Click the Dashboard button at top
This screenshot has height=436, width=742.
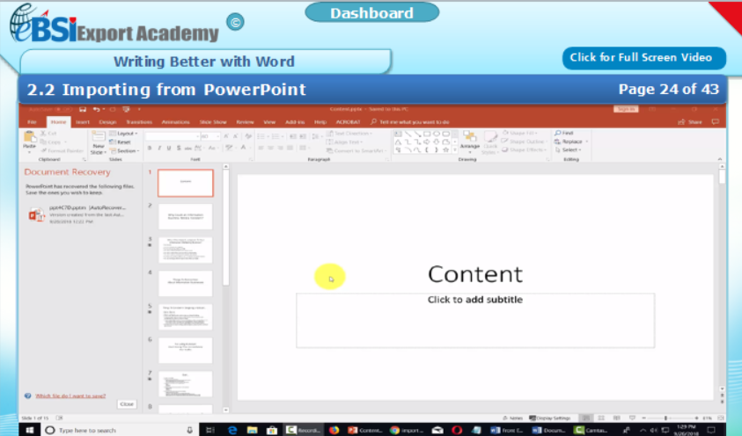click(372, 13)
